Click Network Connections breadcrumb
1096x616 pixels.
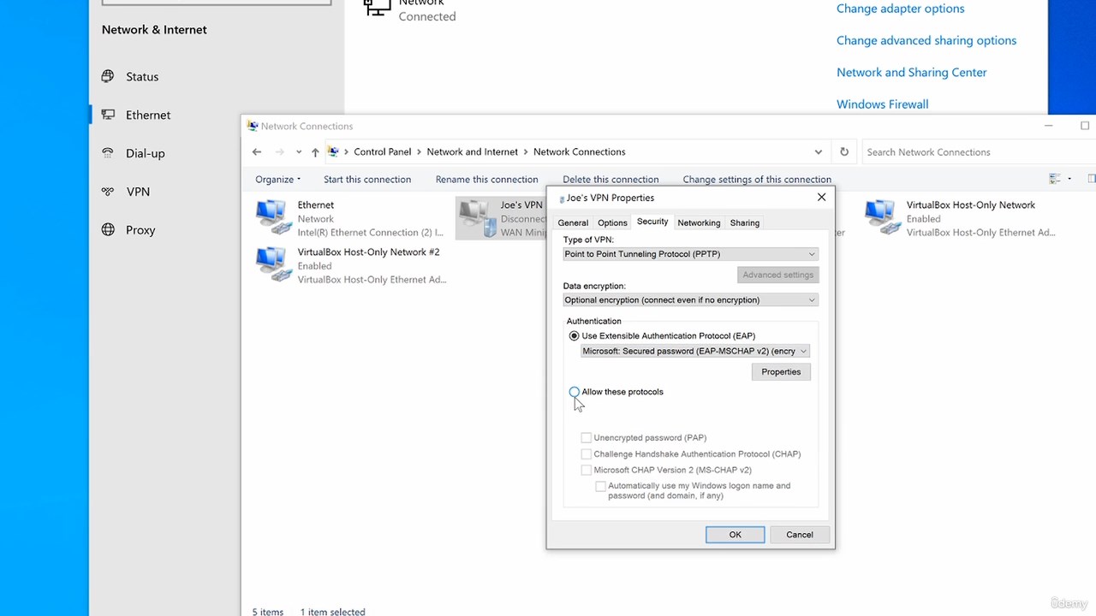point(579,152)
